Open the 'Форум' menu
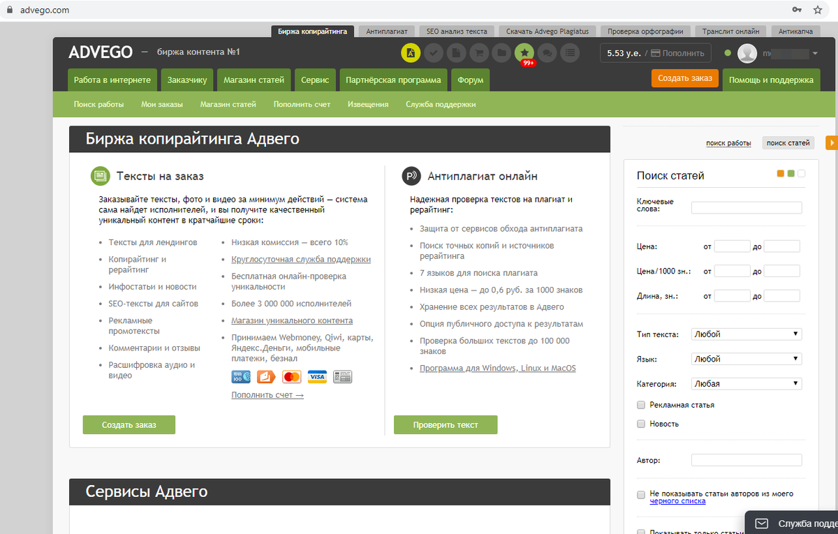Screen dimensions: 838x534 [471, 80]
